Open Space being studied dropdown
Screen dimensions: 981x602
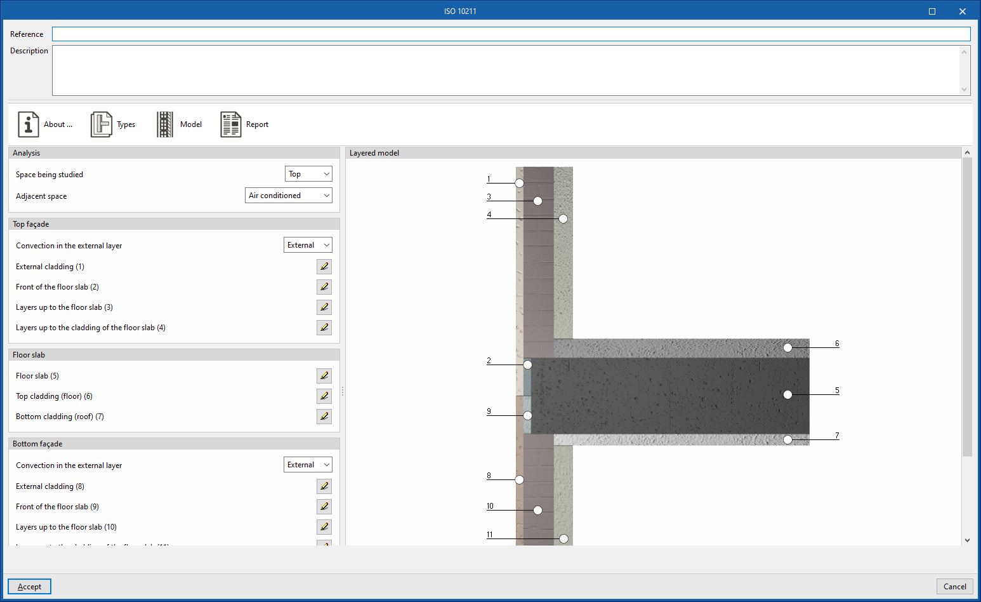click(308, 174)
